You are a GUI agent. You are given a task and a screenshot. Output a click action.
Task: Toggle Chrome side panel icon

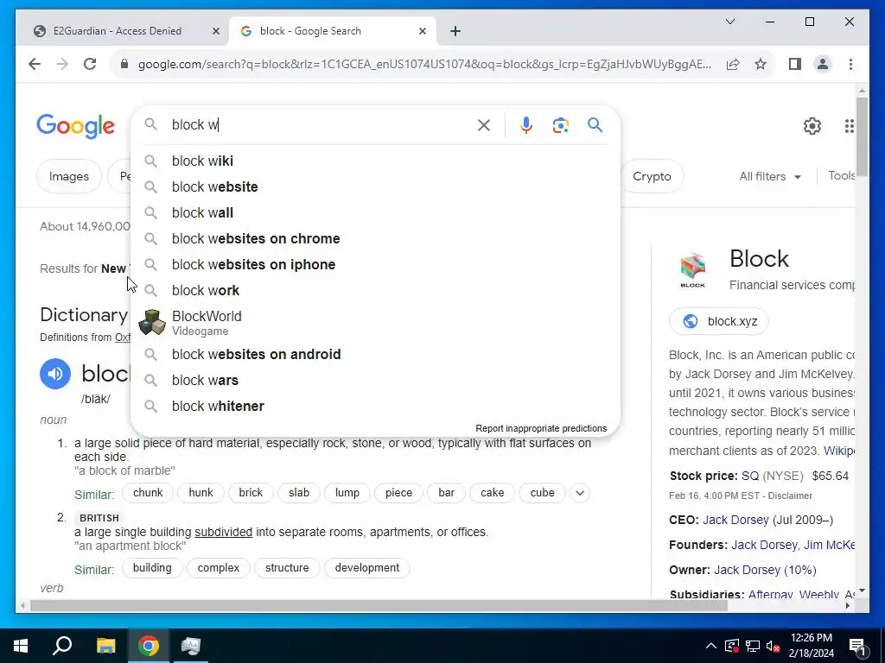(x=795, y=64)
